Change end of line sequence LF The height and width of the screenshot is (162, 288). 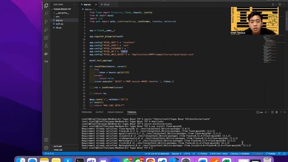[x=193, y=153]
